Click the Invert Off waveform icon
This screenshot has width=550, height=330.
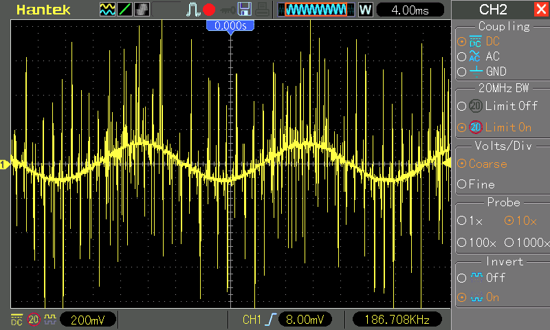tap(476, 277)
